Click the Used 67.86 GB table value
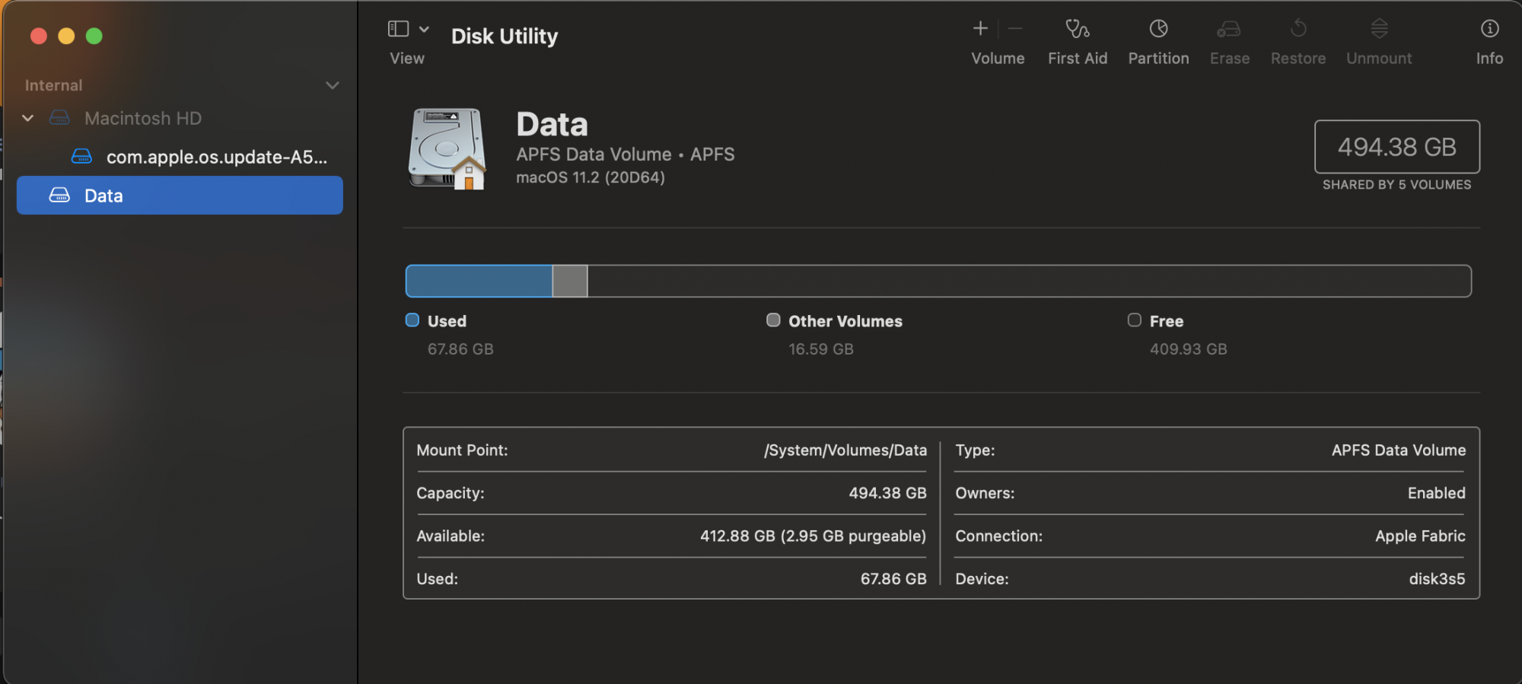The height and width of the screenshot is (684, 1522). pos(893,579)
